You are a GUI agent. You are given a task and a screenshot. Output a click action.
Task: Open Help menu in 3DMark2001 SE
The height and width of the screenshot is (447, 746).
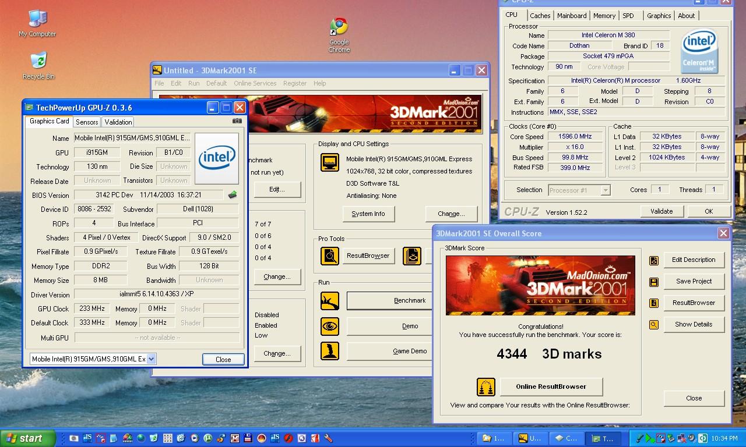320,83
